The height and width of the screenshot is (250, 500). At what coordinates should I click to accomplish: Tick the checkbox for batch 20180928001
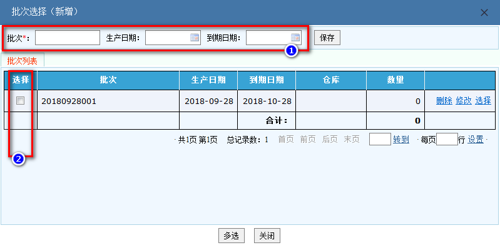click(21, 101)
